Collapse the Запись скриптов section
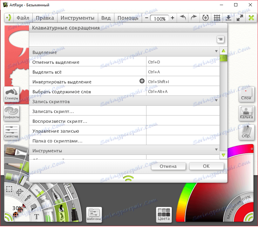Image resolution: width=258 pixels, height=231 pixels. point(216,100)
